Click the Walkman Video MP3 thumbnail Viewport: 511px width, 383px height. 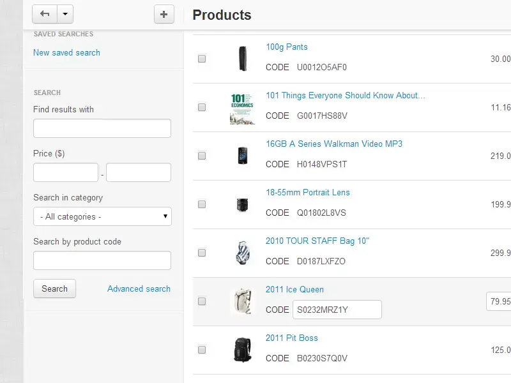(x=243, y=156)
